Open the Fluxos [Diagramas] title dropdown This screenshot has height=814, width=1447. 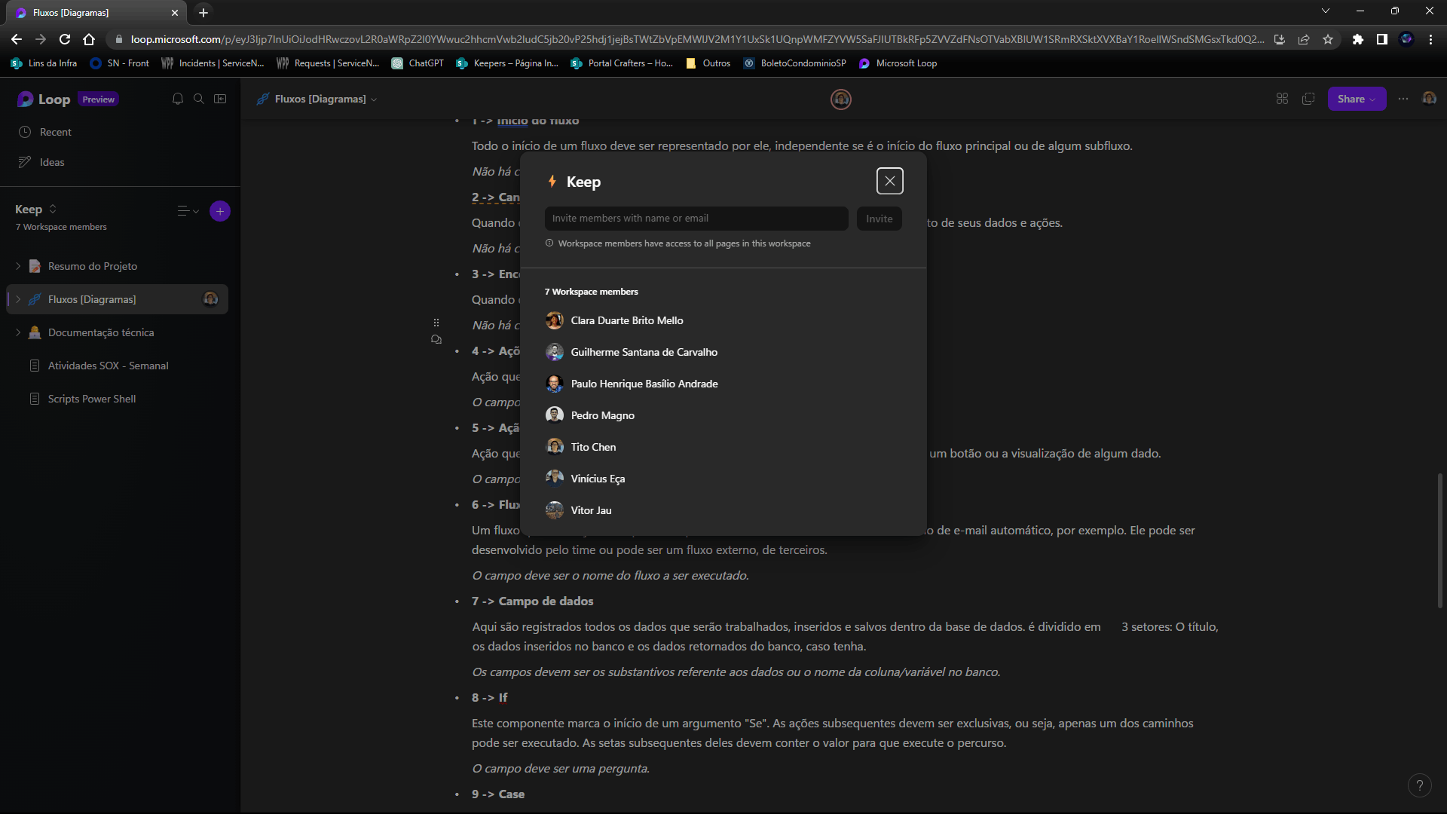click(374, 99)
